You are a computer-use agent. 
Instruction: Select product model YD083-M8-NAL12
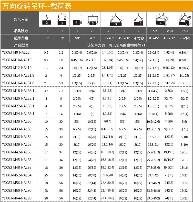(16, 52)
